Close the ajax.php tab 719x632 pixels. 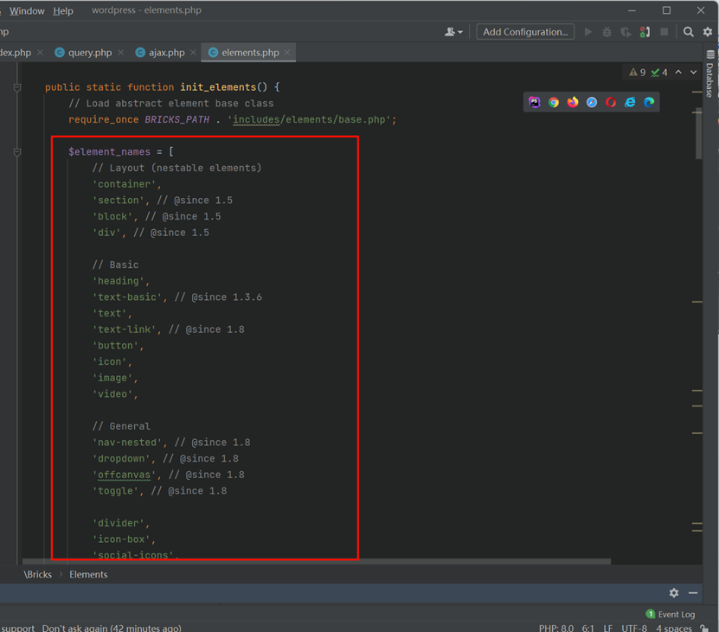coord(193,52)
